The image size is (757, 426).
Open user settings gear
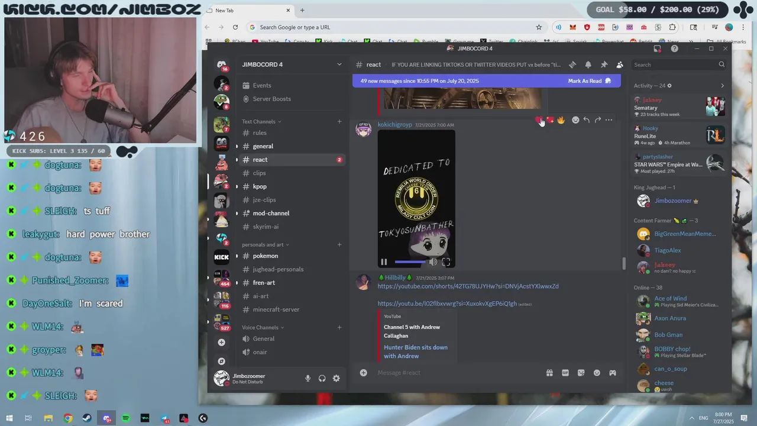click(x=336, y=379)
